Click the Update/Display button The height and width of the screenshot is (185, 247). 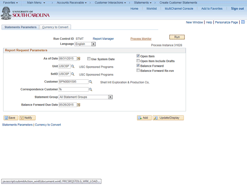pos(168,118)
